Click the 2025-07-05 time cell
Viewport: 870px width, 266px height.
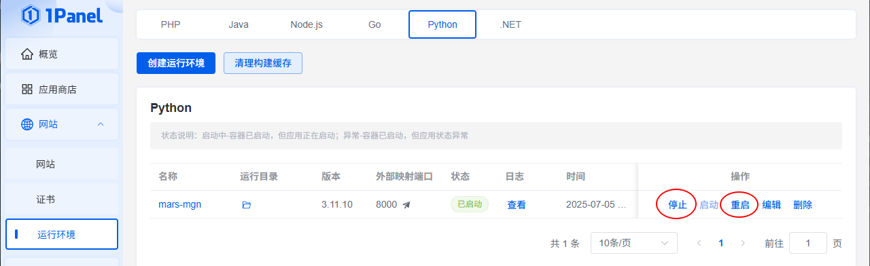click(596, 204)
